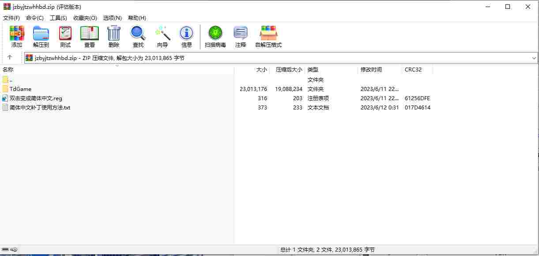Open the 收藏夹(O) menu

[x=85, y=18]
